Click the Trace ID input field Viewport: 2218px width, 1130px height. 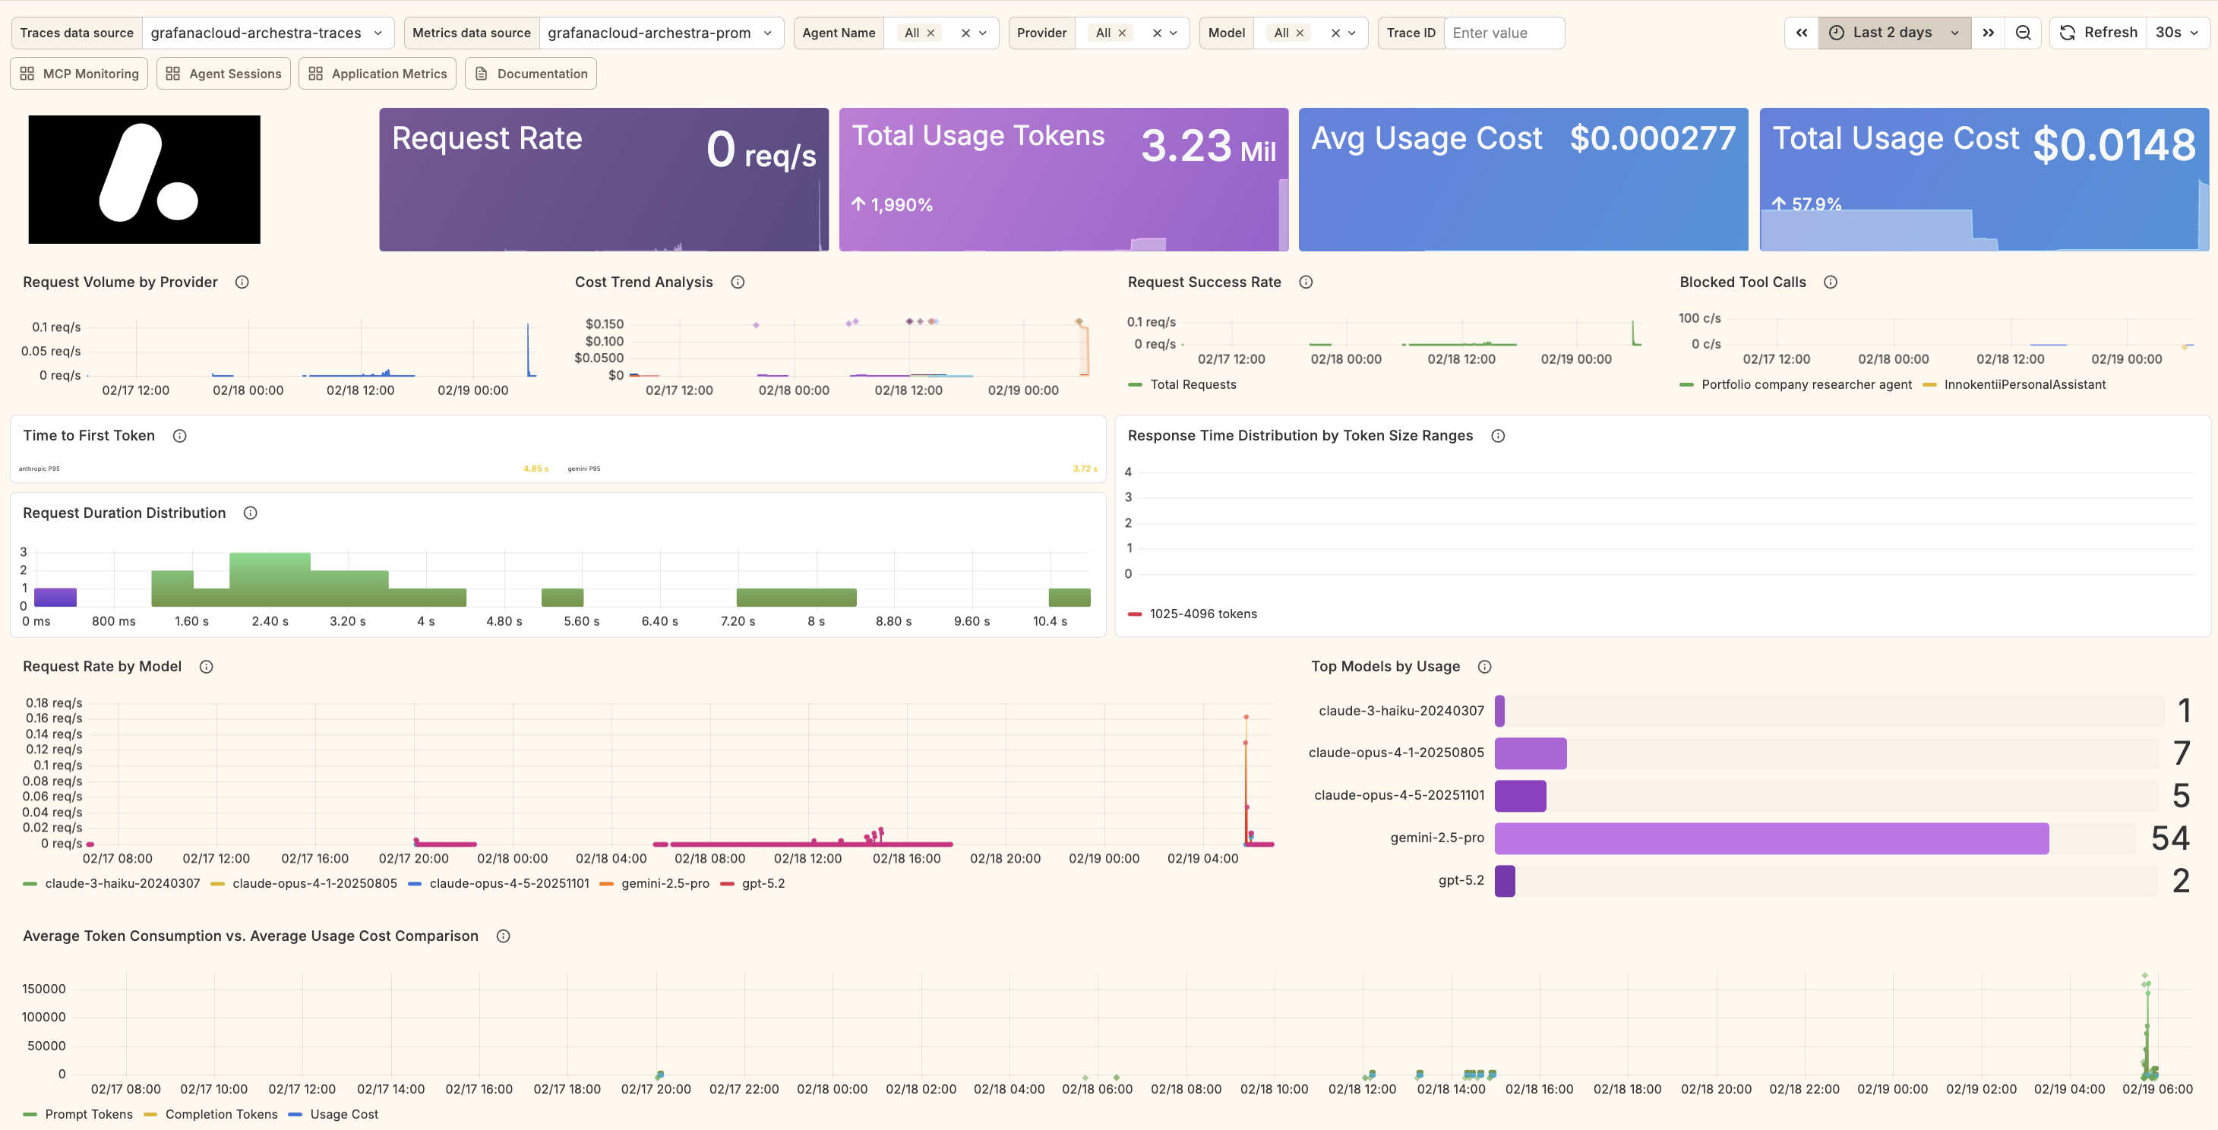[x=1502, y=33]
